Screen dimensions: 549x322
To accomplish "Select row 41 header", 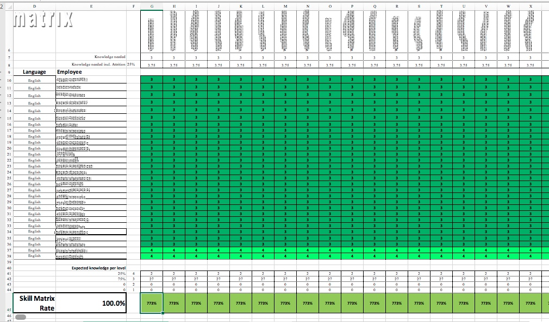I will coord(9,273).
